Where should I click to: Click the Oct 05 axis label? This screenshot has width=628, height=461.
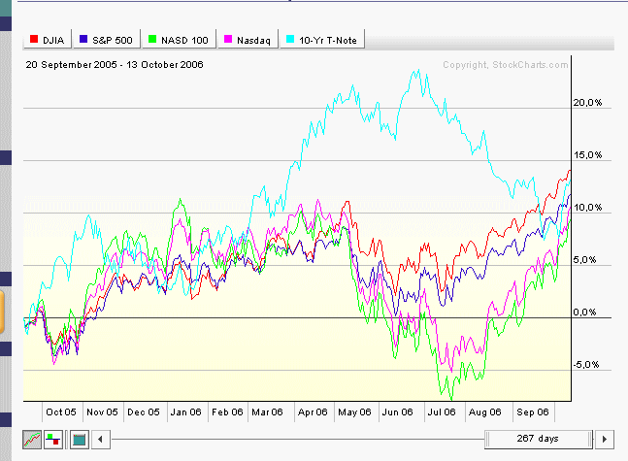point(61,412)
